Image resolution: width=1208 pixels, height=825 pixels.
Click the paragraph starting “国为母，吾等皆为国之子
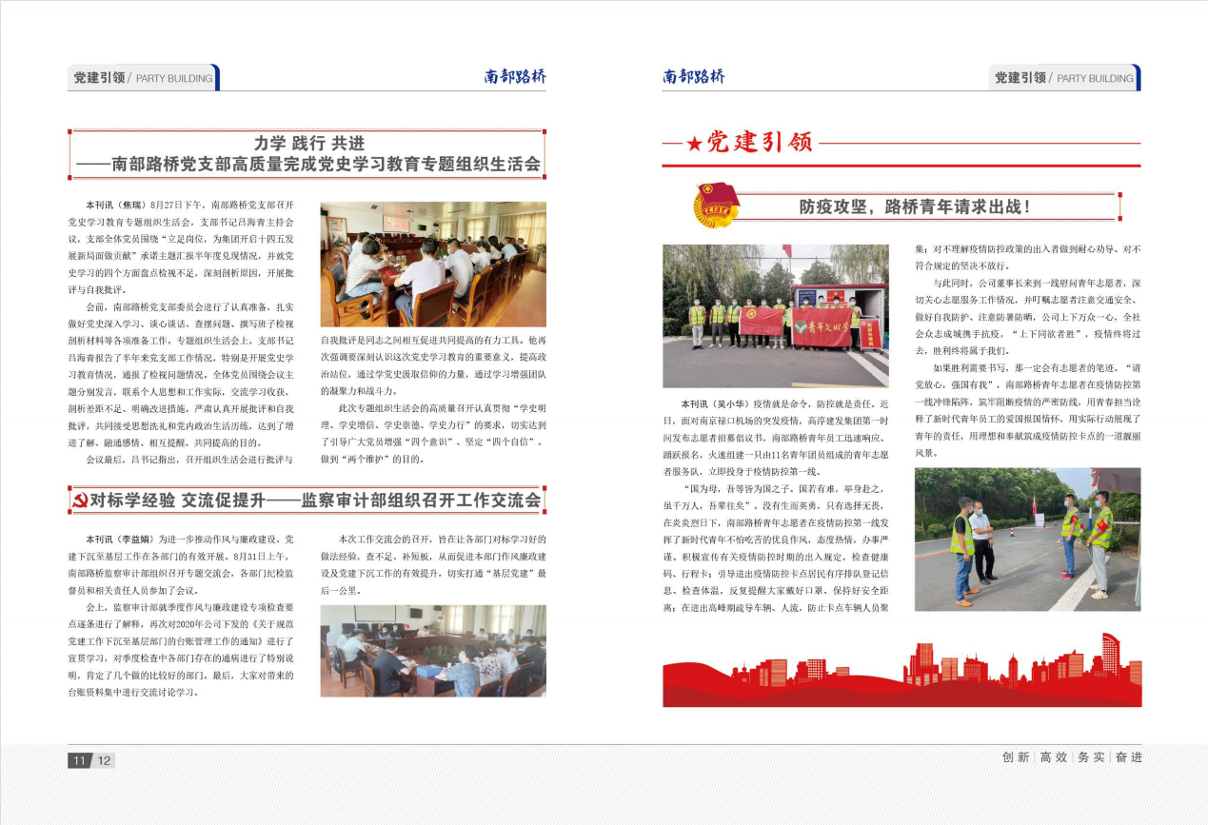click(x=776, y=548)
